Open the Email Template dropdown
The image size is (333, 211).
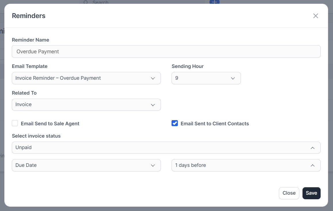point(86,78)
